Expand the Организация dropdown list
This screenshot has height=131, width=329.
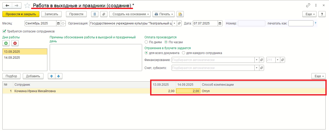[174, 23]
